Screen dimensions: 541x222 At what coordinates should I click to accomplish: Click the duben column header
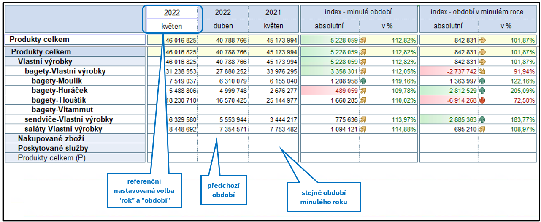tap(223, 26)
